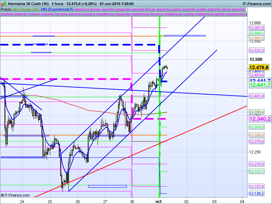Image resolution: width=272 pixels, height=204 pixels.
Task: Choose the tercer soporte legend label
Action: [157, 10]
